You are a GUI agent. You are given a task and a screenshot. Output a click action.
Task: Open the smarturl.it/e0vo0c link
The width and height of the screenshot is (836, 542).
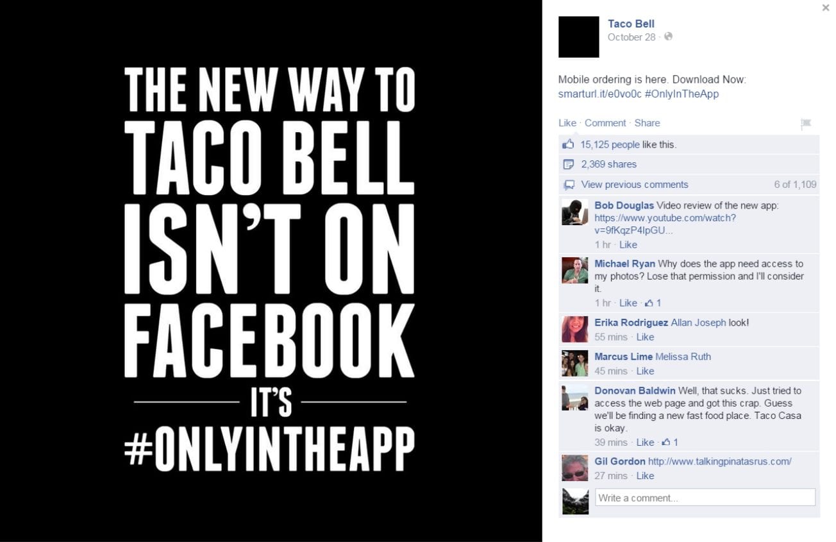(x=600, y=94)
